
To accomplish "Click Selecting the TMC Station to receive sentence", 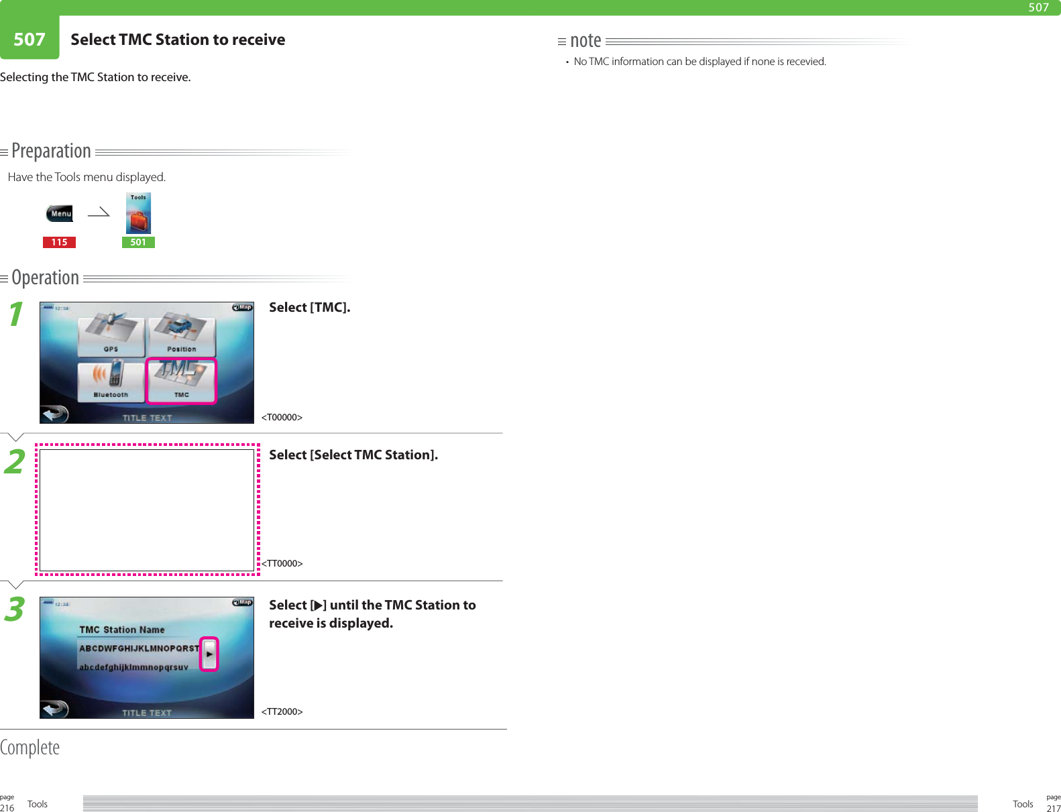I will pos(95,77).
